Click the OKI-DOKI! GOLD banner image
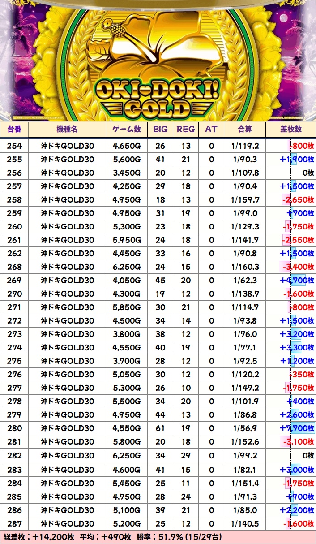 [x=158, y=60]
